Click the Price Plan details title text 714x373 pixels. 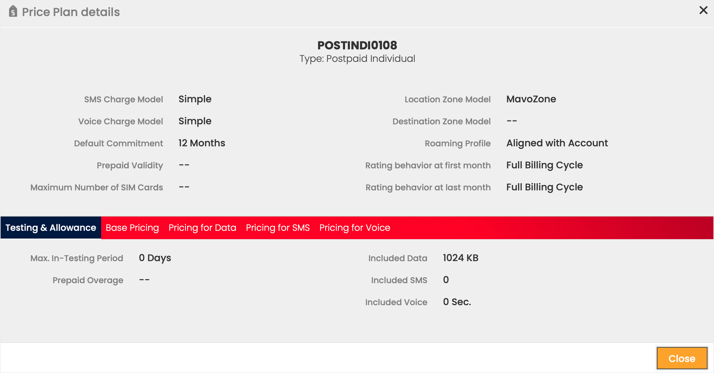coord(71,12)
